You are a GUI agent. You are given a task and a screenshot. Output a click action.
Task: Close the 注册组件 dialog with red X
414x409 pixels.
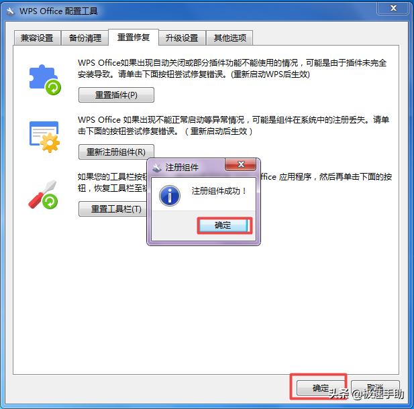coord(240,164)
